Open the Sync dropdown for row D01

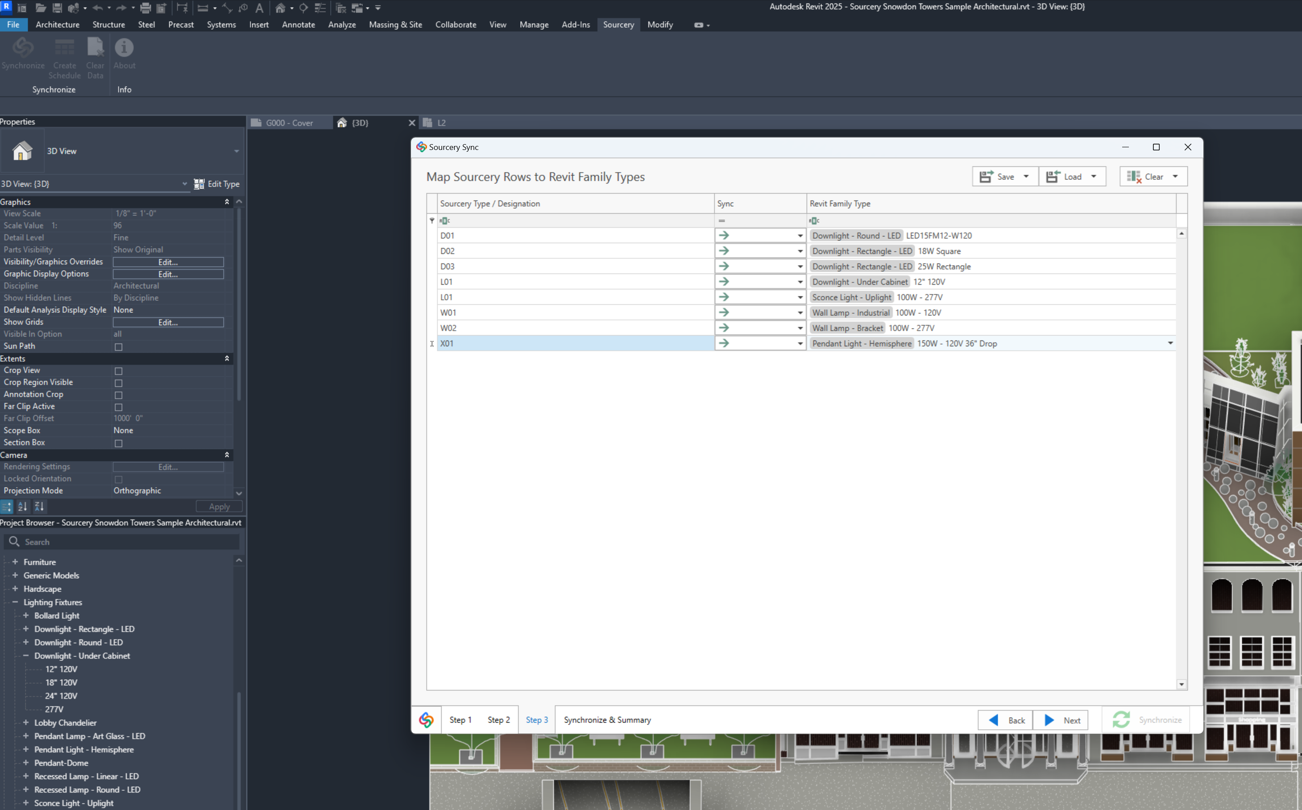800,236
